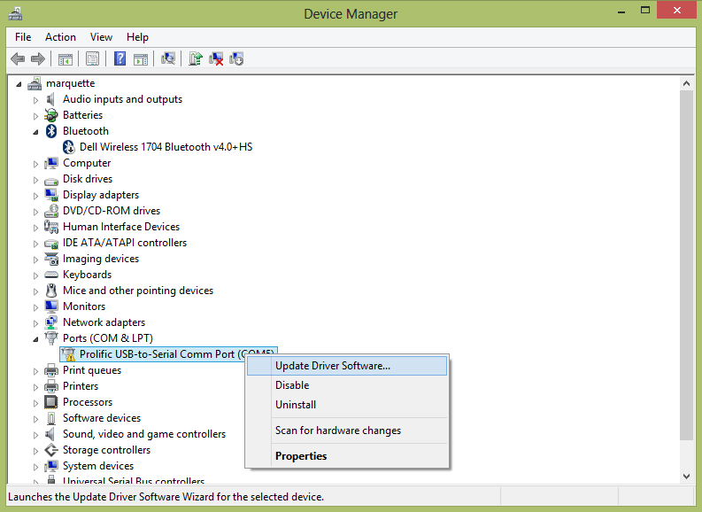Choose Disable in the context menu
702x512 pixels.
tap(347, 385)
